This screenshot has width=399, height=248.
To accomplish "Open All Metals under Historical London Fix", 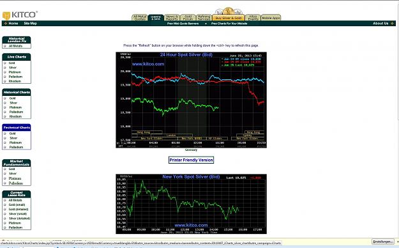I will point(15,46).
